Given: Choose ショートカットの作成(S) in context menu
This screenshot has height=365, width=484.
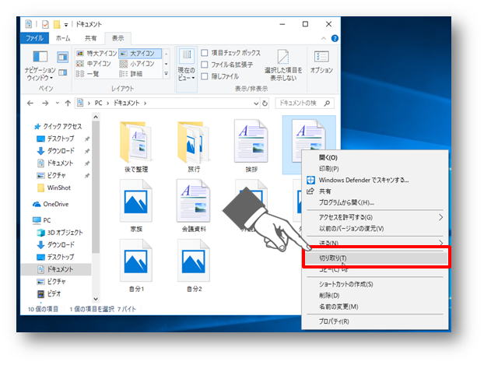Looking at the screenshot, I should pyautogui.click(x=375, y=284).
